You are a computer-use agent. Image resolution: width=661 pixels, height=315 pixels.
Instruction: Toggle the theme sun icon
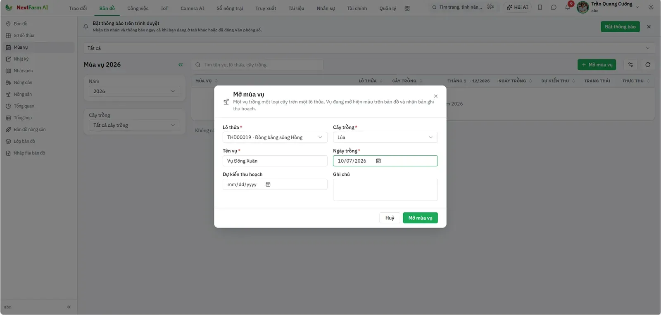[651, 7]
